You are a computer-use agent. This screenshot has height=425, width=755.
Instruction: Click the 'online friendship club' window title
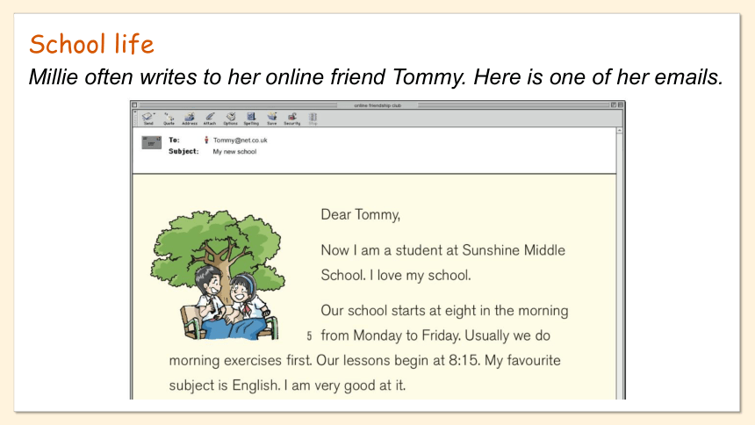coord(377,105)
